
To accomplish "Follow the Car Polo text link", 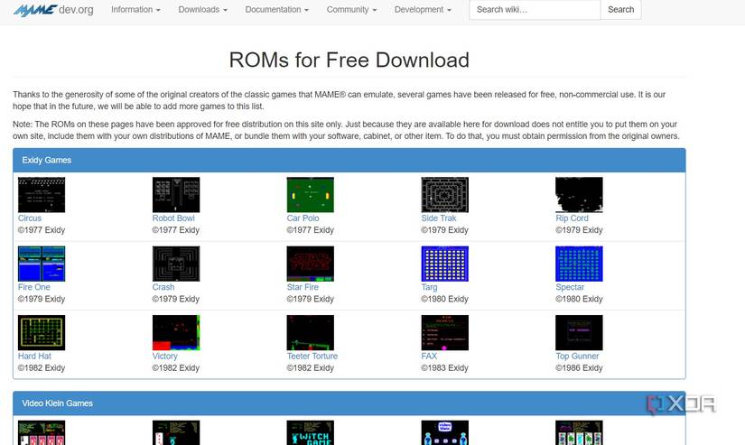I will 303,218.
